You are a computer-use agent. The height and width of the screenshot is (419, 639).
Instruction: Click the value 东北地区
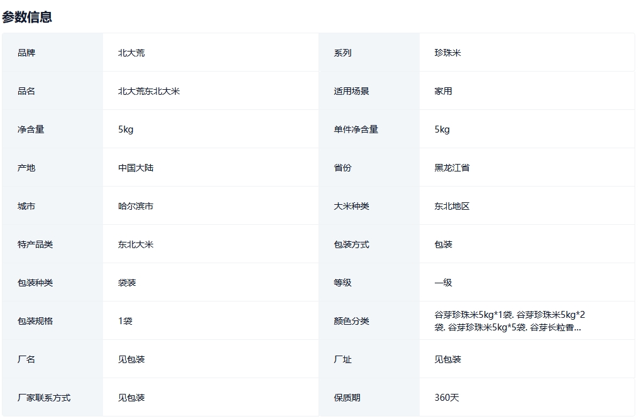pos(452,206)
